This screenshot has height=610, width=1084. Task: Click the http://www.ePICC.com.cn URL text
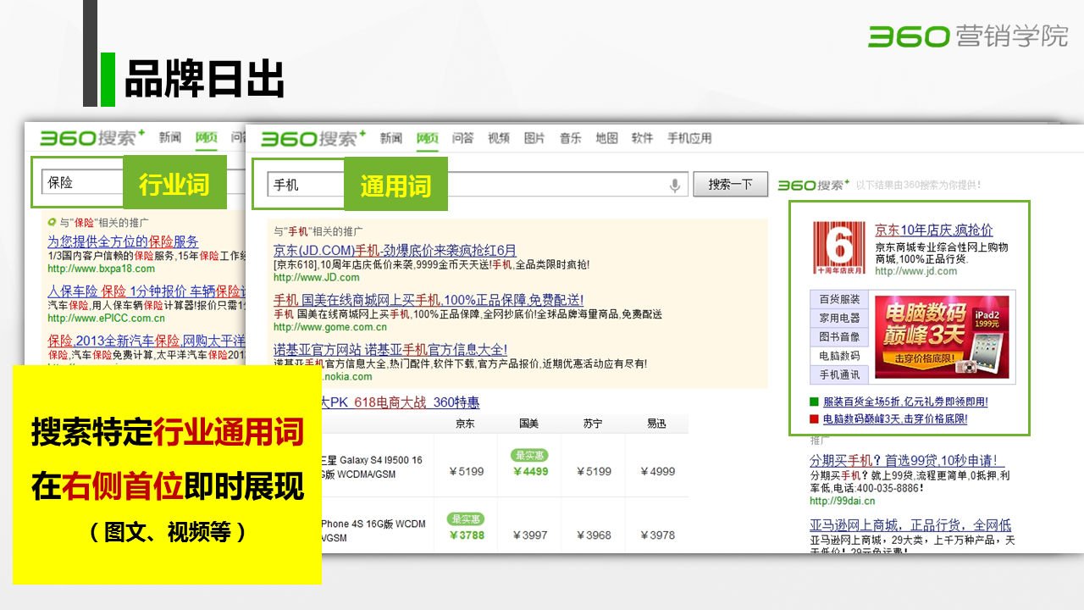pyautogui.click(x=106, y=319)
